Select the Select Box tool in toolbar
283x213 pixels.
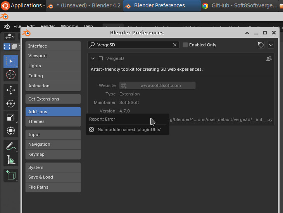point(11,61)
